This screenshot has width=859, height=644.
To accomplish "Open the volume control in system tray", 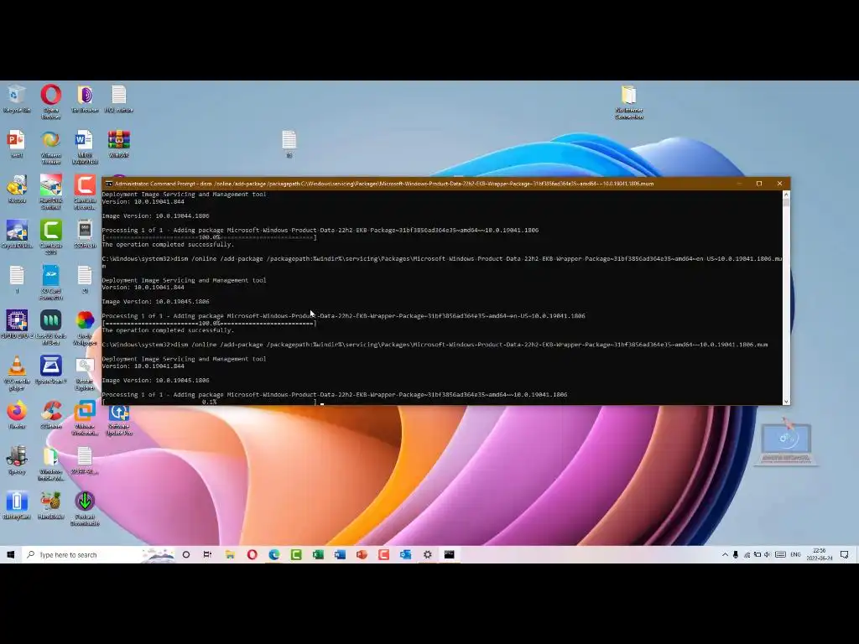I will 768,554.
